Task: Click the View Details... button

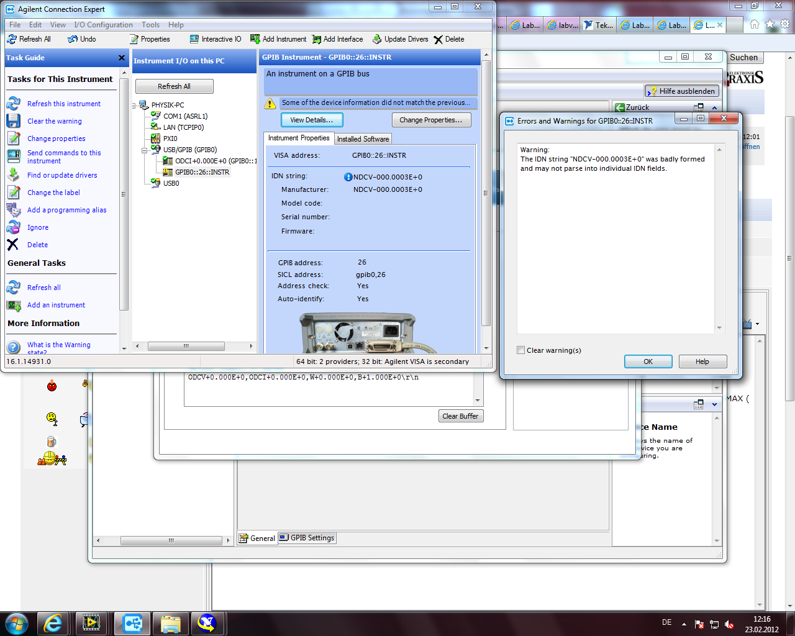Action: [312, 120]
